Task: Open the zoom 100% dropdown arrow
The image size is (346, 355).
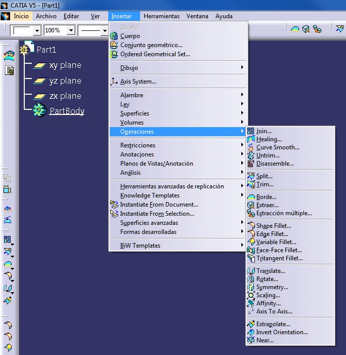Action: [71, 30]
